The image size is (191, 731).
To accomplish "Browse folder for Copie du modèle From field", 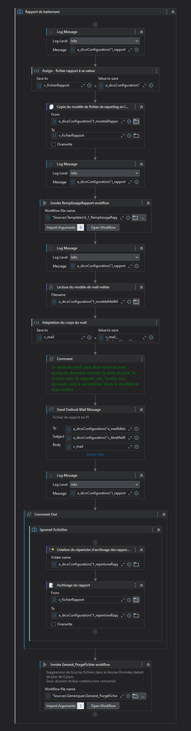I will [136, 121].
